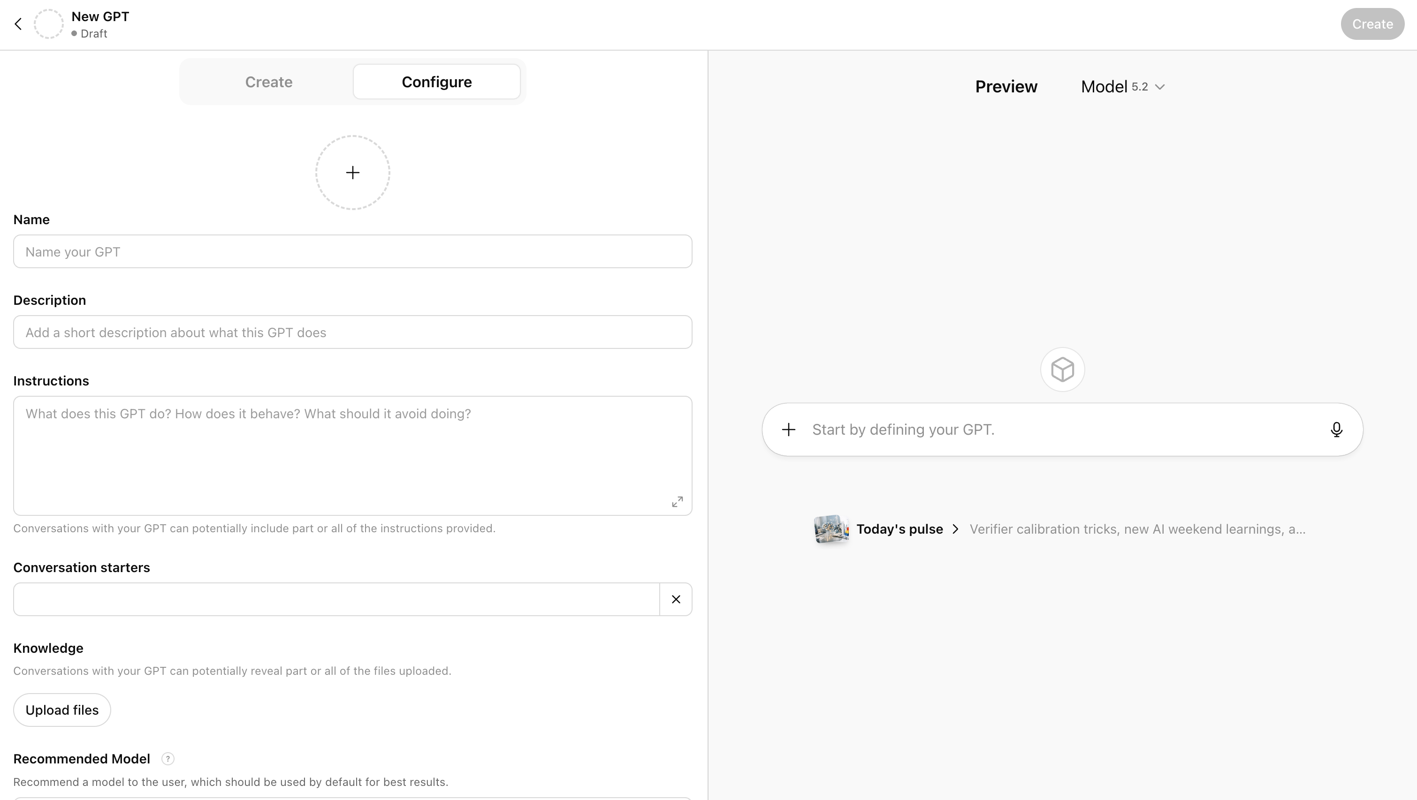Expand the Instructions editor to full screen
Viewport: 1417px width, 800px height.
click(x=677, y=501)
